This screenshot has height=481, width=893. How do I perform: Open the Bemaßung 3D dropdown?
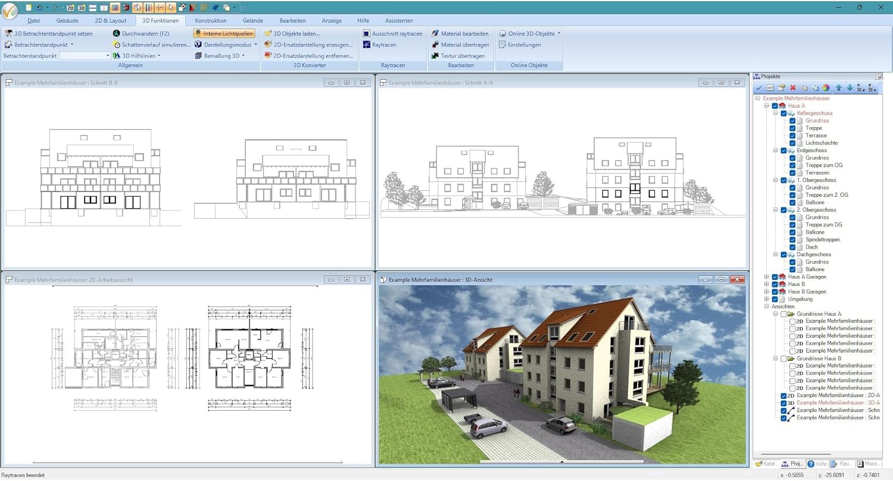pyautogui.click(x=220, y=56)
